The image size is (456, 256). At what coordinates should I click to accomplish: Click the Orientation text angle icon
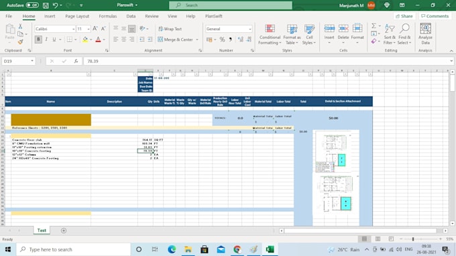[142, 28]
